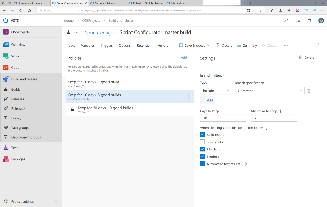The image size is (327, 207).
Task: Open Deployment groups in sidebar
Action: [x=26, y=137]
